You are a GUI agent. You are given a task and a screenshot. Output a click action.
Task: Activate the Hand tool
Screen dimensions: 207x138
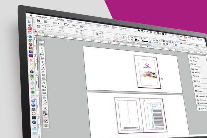click(x=45, y=104)
